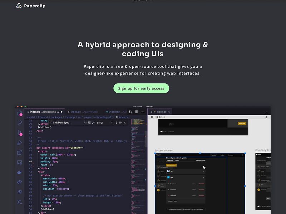This screenshot has width=286, height=214.
Task: Click the open changes compare icon
Action: (130, 112)
